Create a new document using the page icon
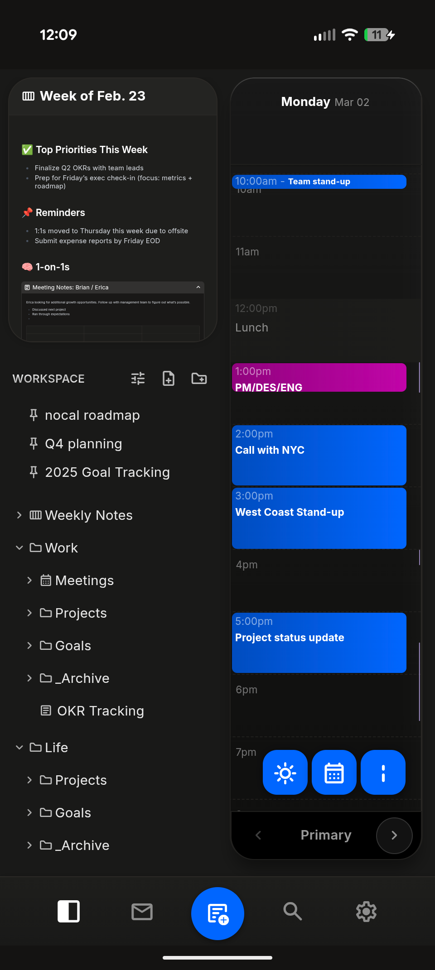This screenshot has height=970, width=435. 168,379
